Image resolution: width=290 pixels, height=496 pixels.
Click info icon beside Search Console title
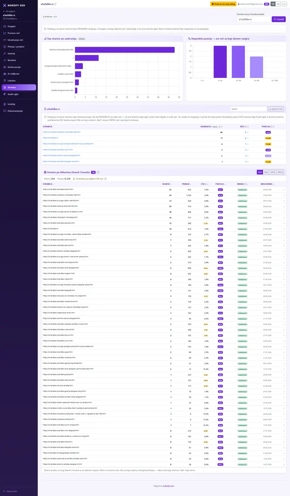pyautogui.click(x=98, y=172)
